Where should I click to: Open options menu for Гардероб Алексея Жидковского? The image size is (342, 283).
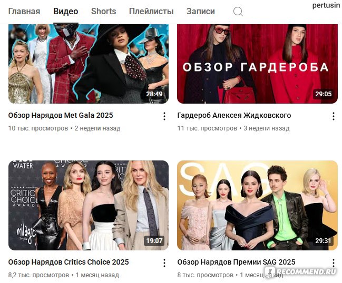click(x=334, y=116)
